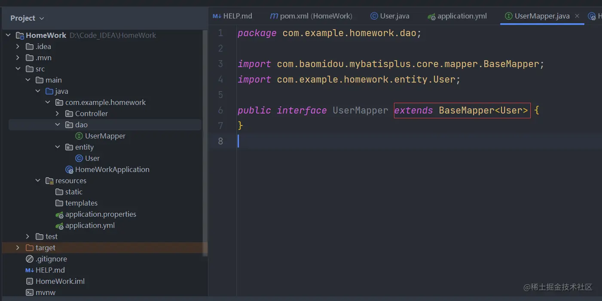Click the User class icon in tree

point(79,158)
